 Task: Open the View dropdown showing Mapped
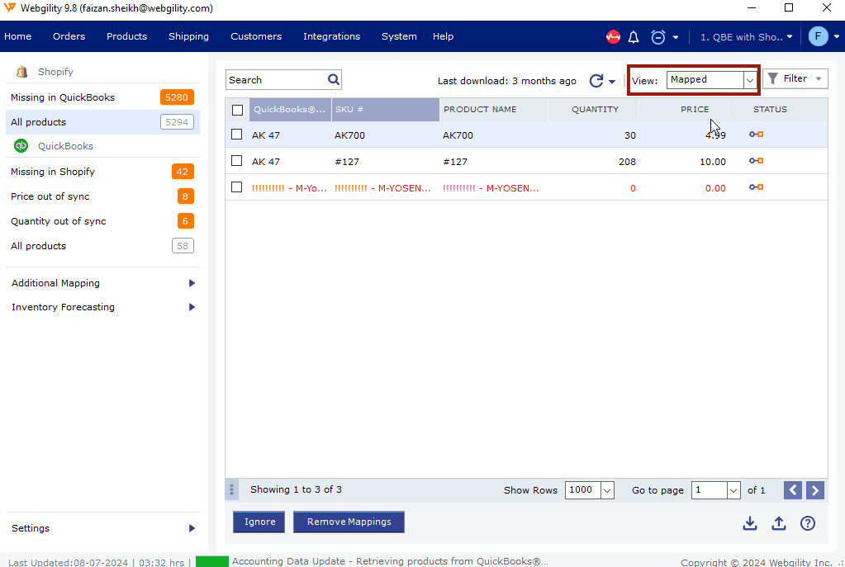pyautogui.click(x=711, y=80)
